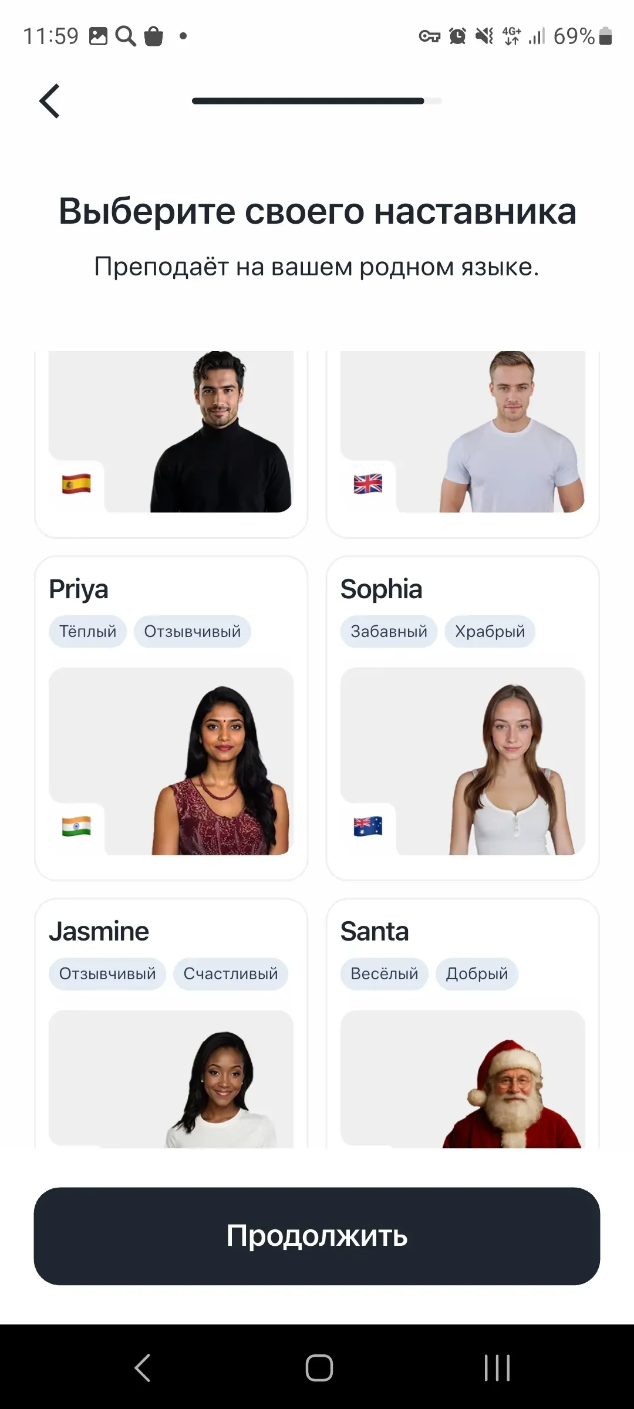Tap the onboarding progress bar
This screenshot has height=1409, width=634.
pyautogui.click(x=317, y=101)
